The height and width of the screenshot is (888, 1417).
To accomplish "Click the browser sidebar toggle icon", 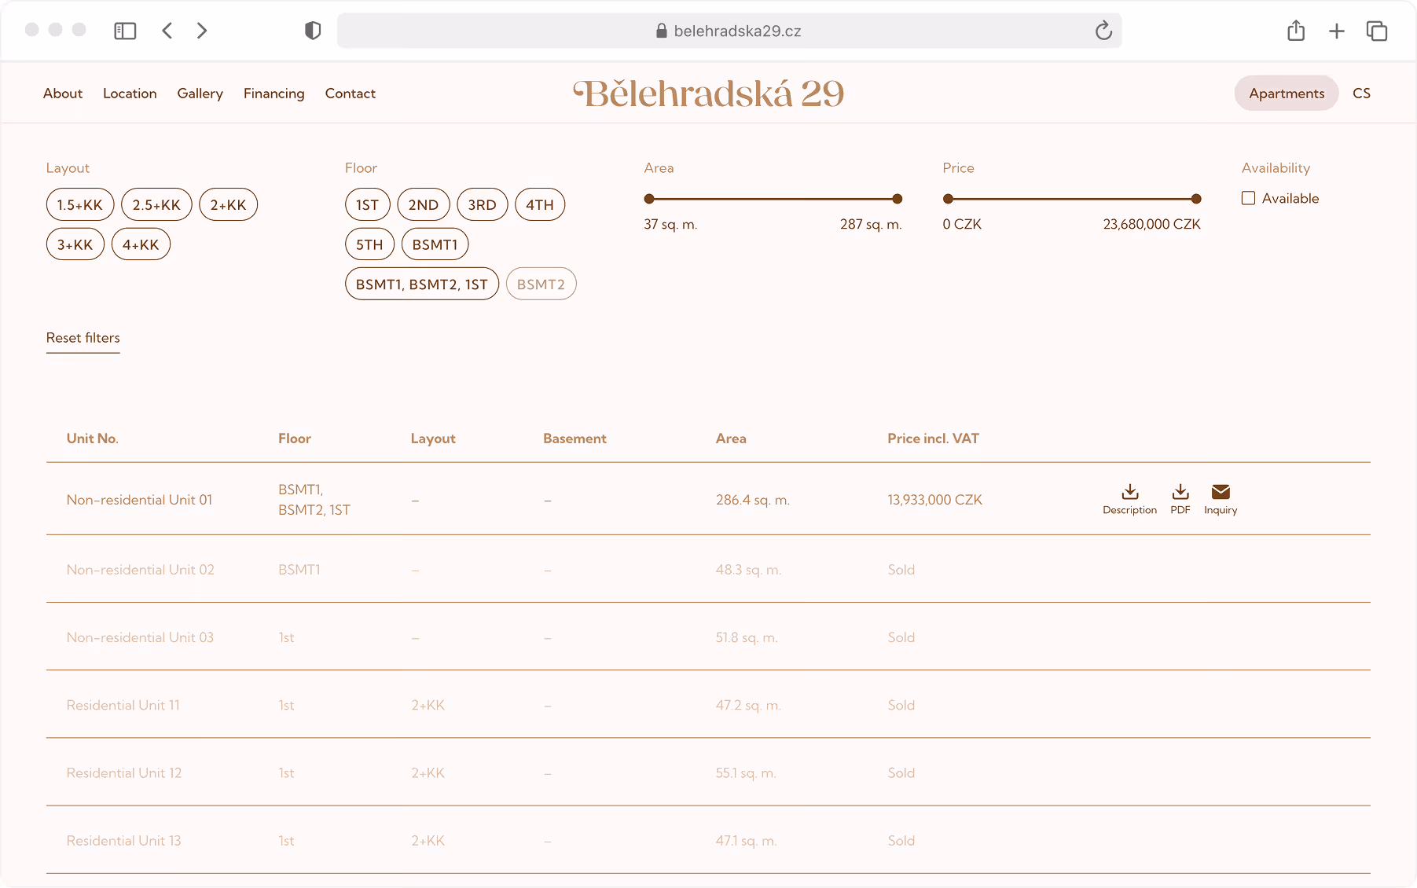I will point(125,31).
